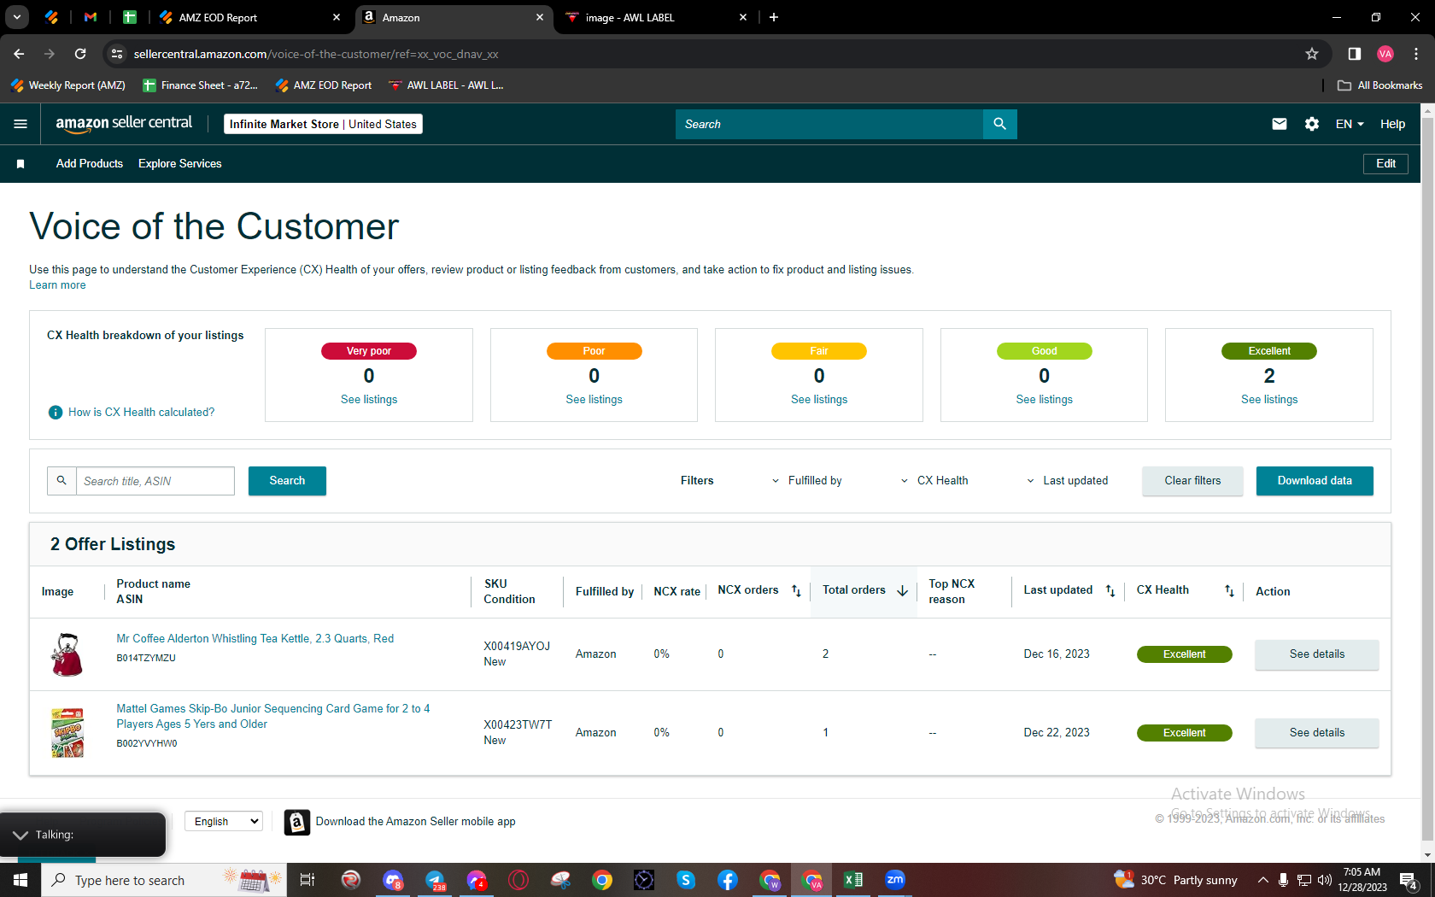
Task: See listings under Excellent
Action: click(1269, 400)
